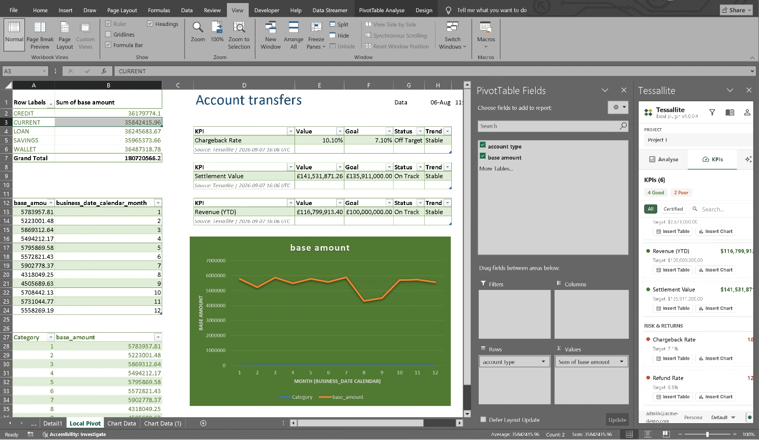Open Page Break Preview

(40, 35)
